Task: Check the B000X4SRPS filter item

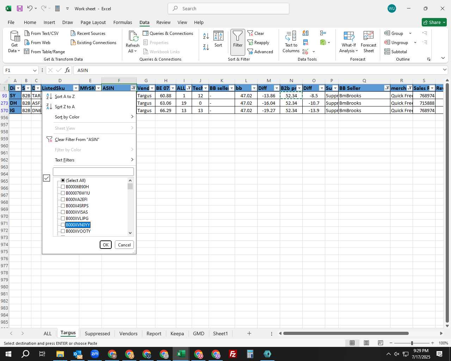Action: [63, 206]
